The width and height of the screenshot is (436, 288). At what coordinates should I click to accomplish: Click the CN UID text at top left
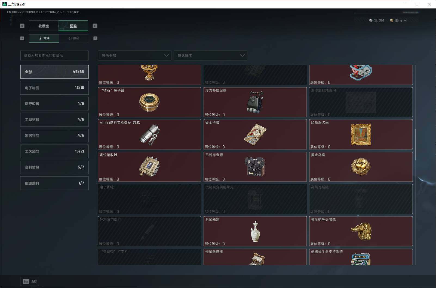[x=43, y=12]
